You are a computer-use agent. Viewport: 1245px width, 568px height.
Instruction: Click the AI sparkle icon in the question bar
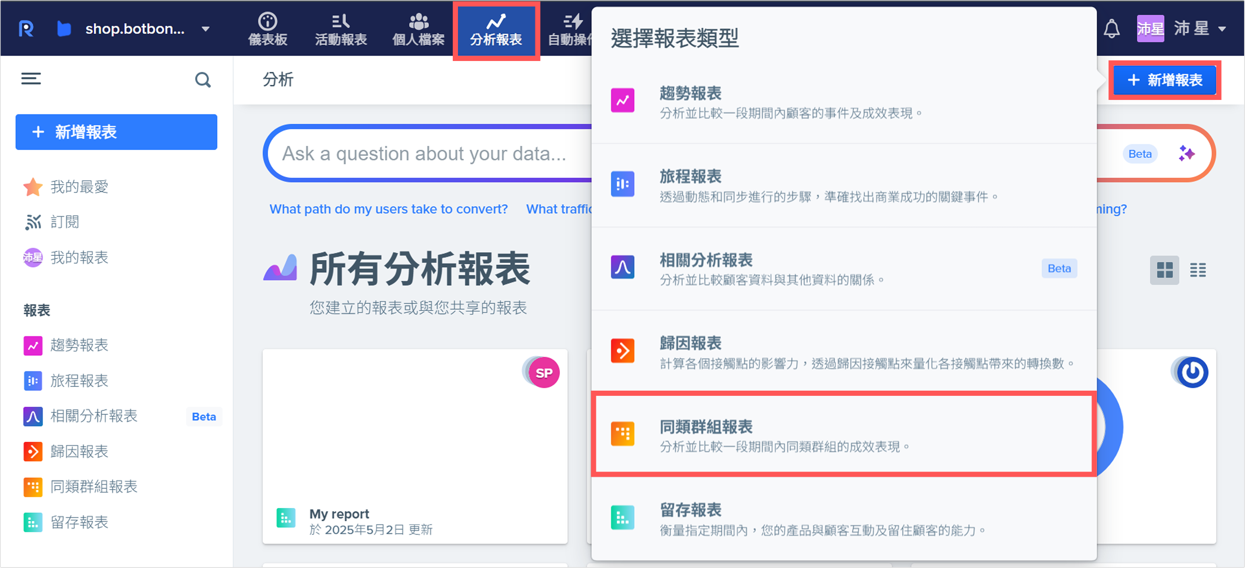pyautogui.click(x=1186, y=154)
